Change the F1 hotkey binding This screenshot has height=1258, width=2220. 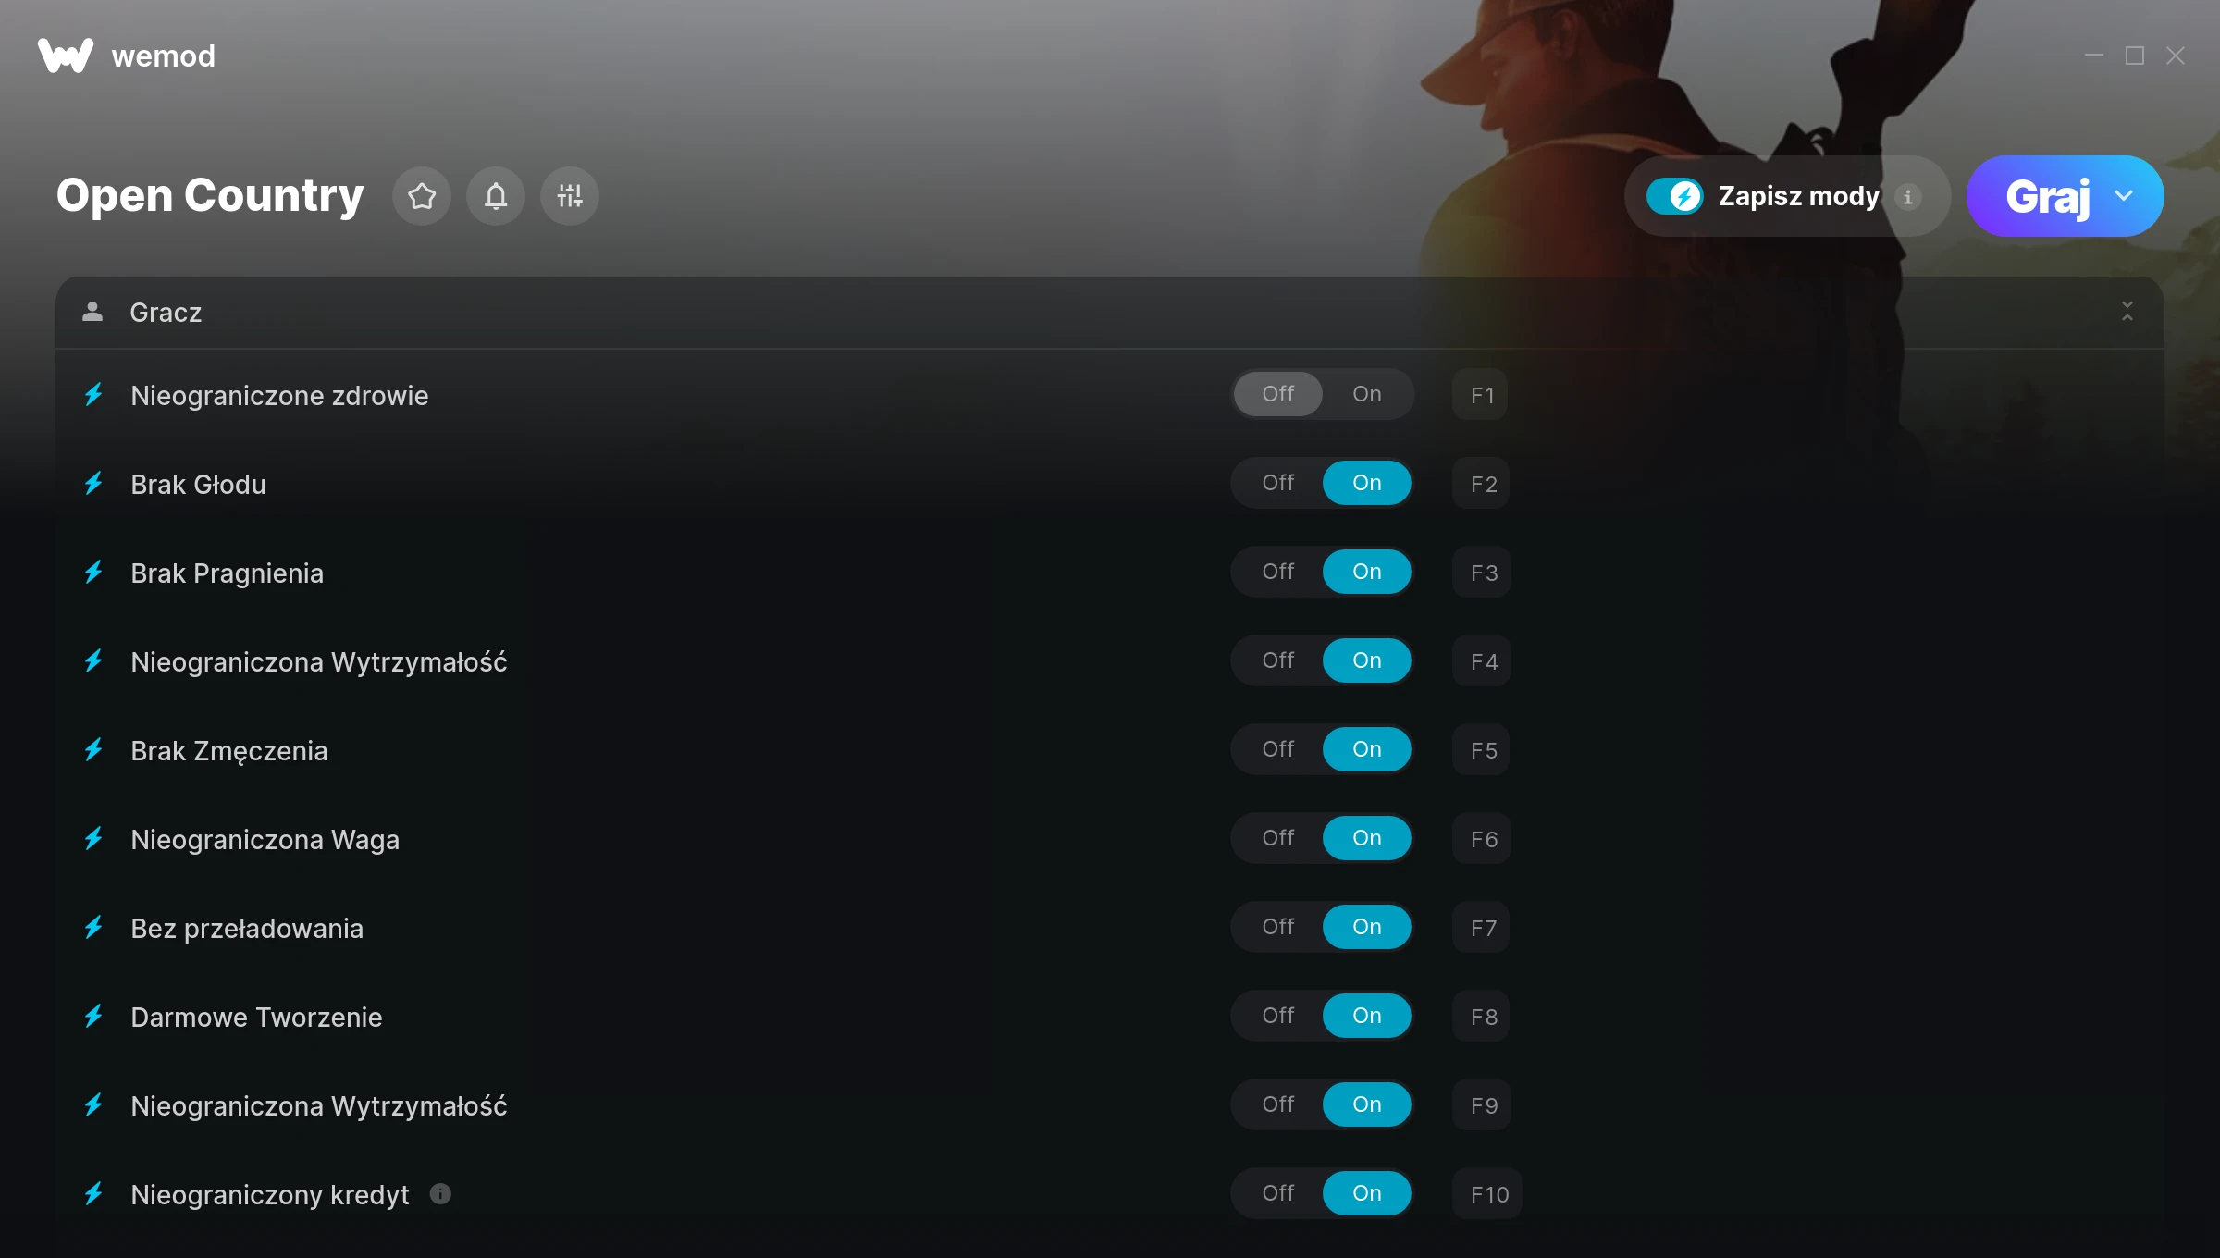[1481, 395]
